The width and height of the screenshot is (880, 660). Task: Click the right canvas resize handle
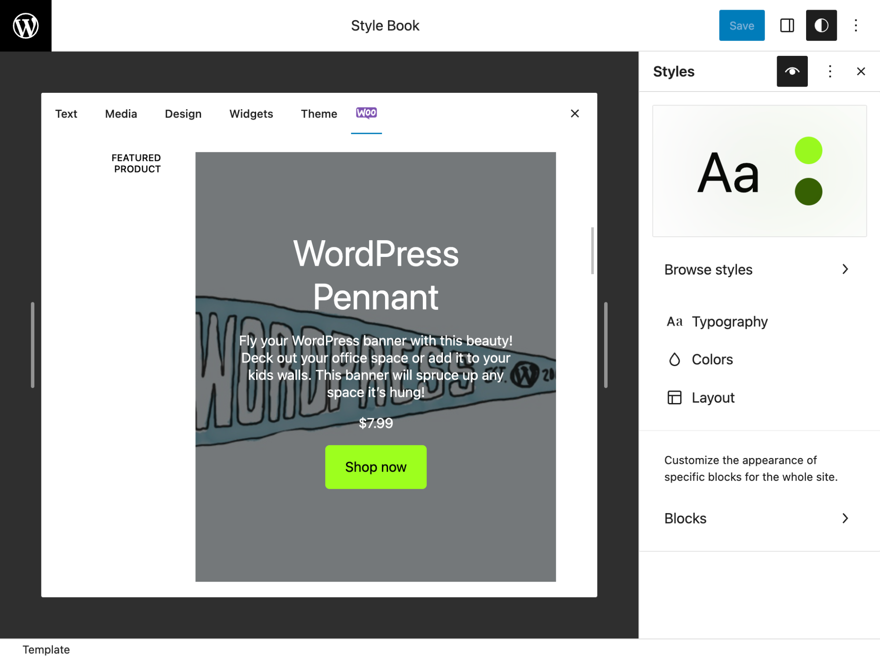(606, 345)
